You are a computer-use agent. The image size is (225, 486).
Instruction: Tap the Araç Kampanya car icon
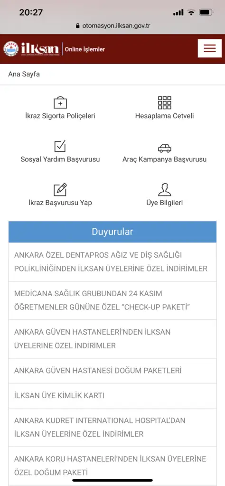coord(165,148)
